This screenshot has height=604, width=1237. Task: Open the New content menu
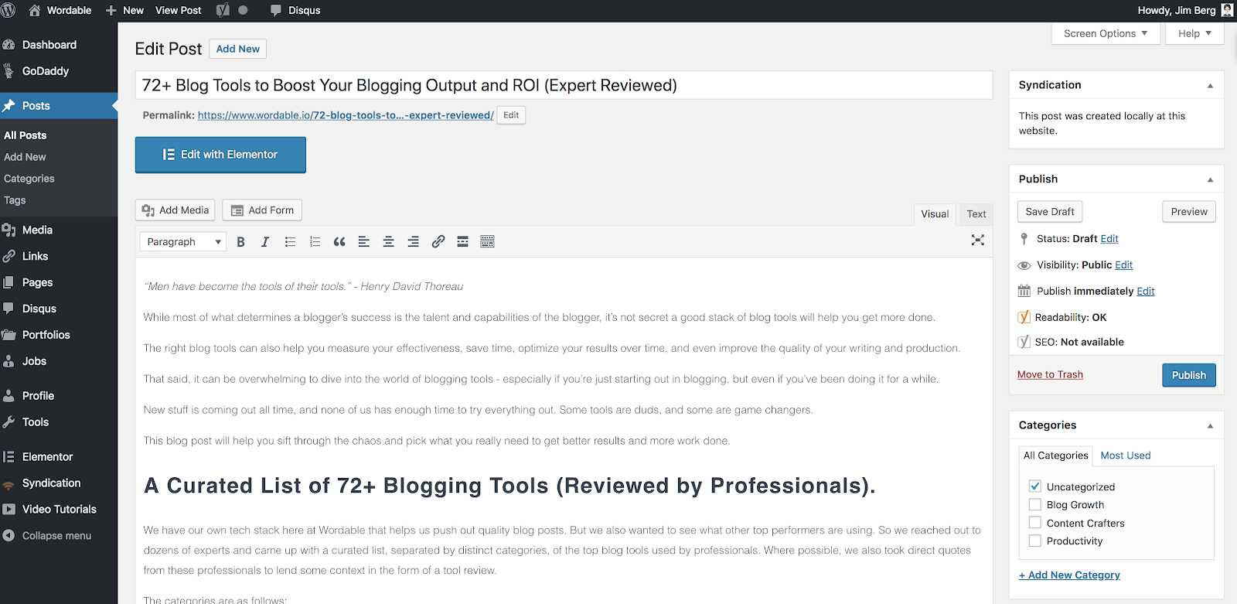pos(124,10)
